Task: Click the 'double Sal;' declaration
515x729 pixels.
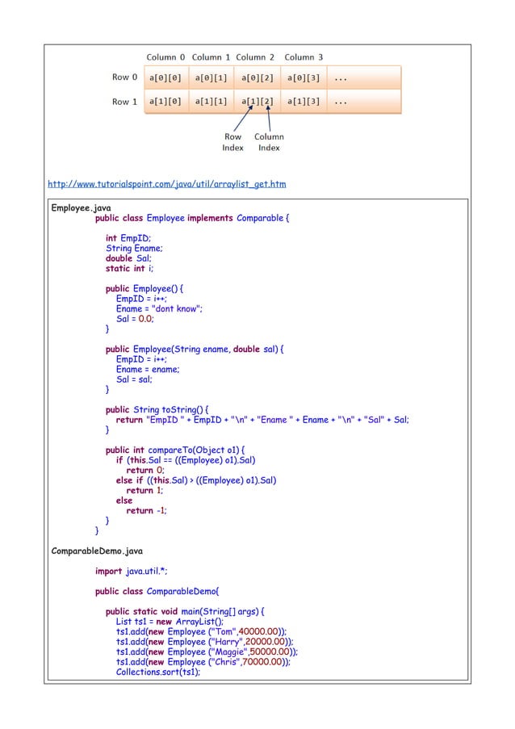Action: (x=128, y=258)
